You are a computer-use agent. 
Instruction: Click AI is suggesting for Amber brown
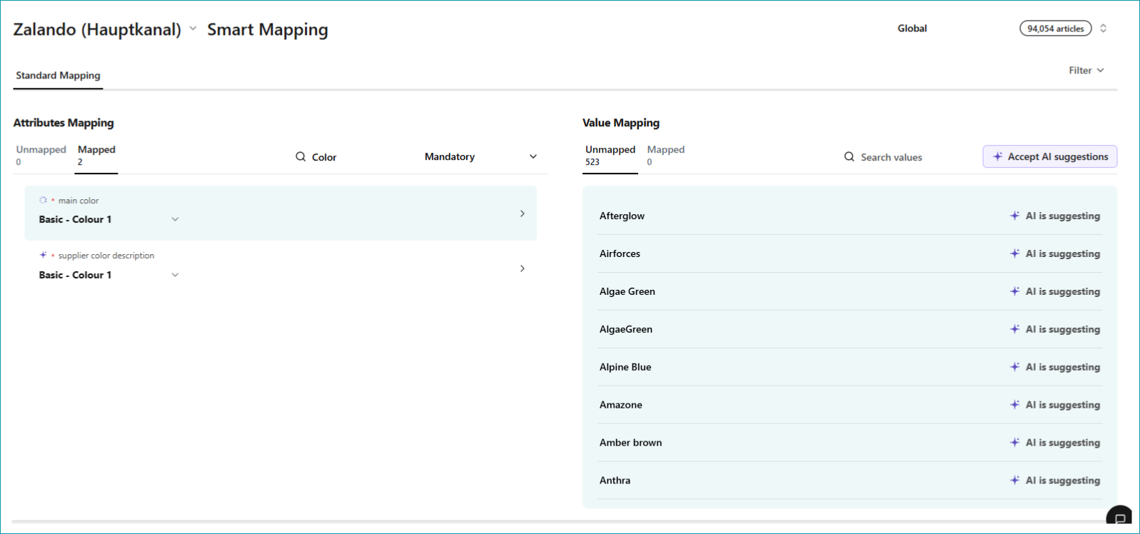[x=1063, y=443]
